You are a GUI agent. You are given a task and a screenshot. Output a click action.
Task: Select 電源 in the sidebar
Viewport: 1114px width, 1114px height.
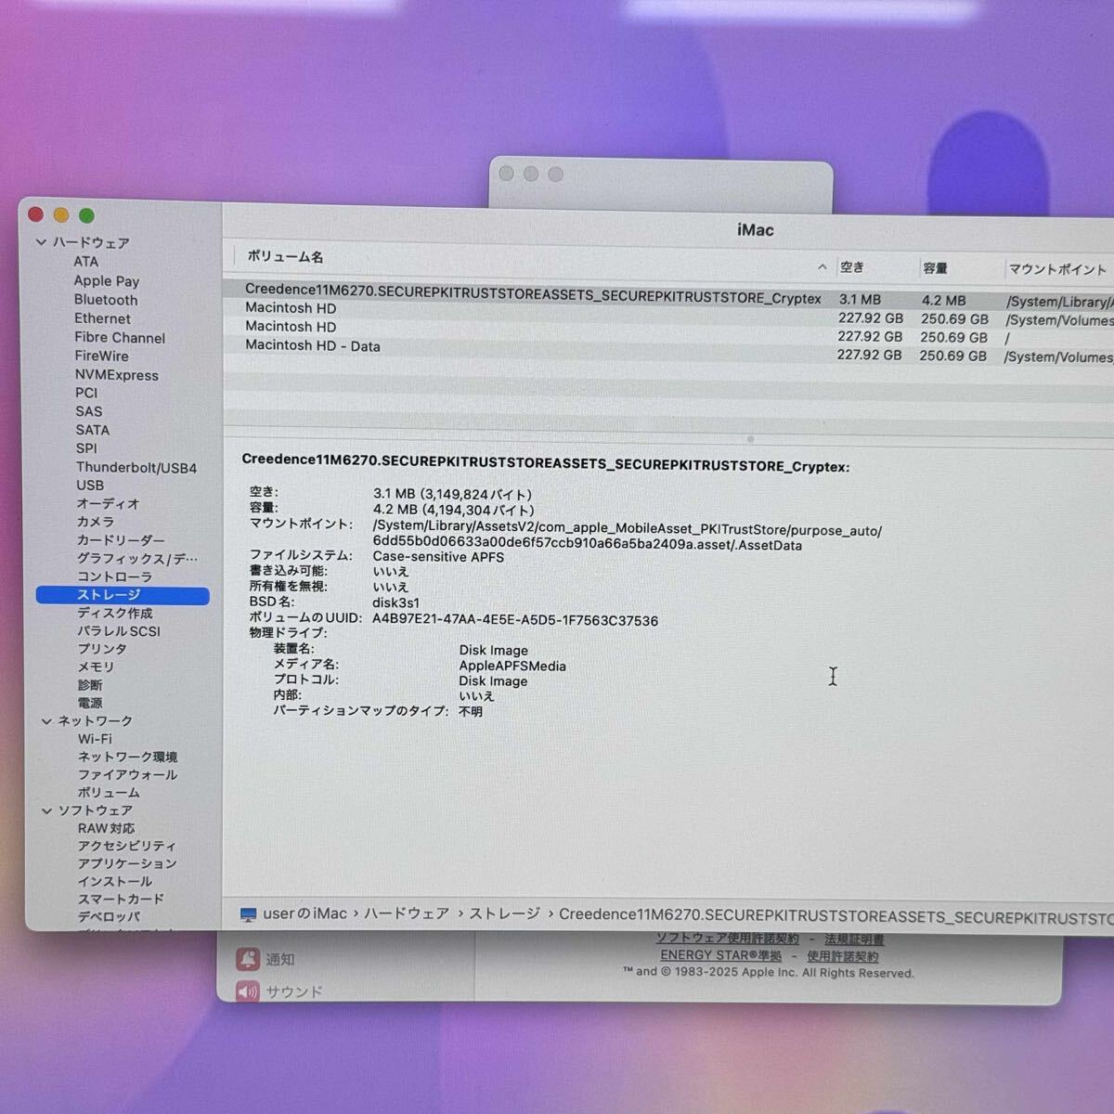[90, 703]
